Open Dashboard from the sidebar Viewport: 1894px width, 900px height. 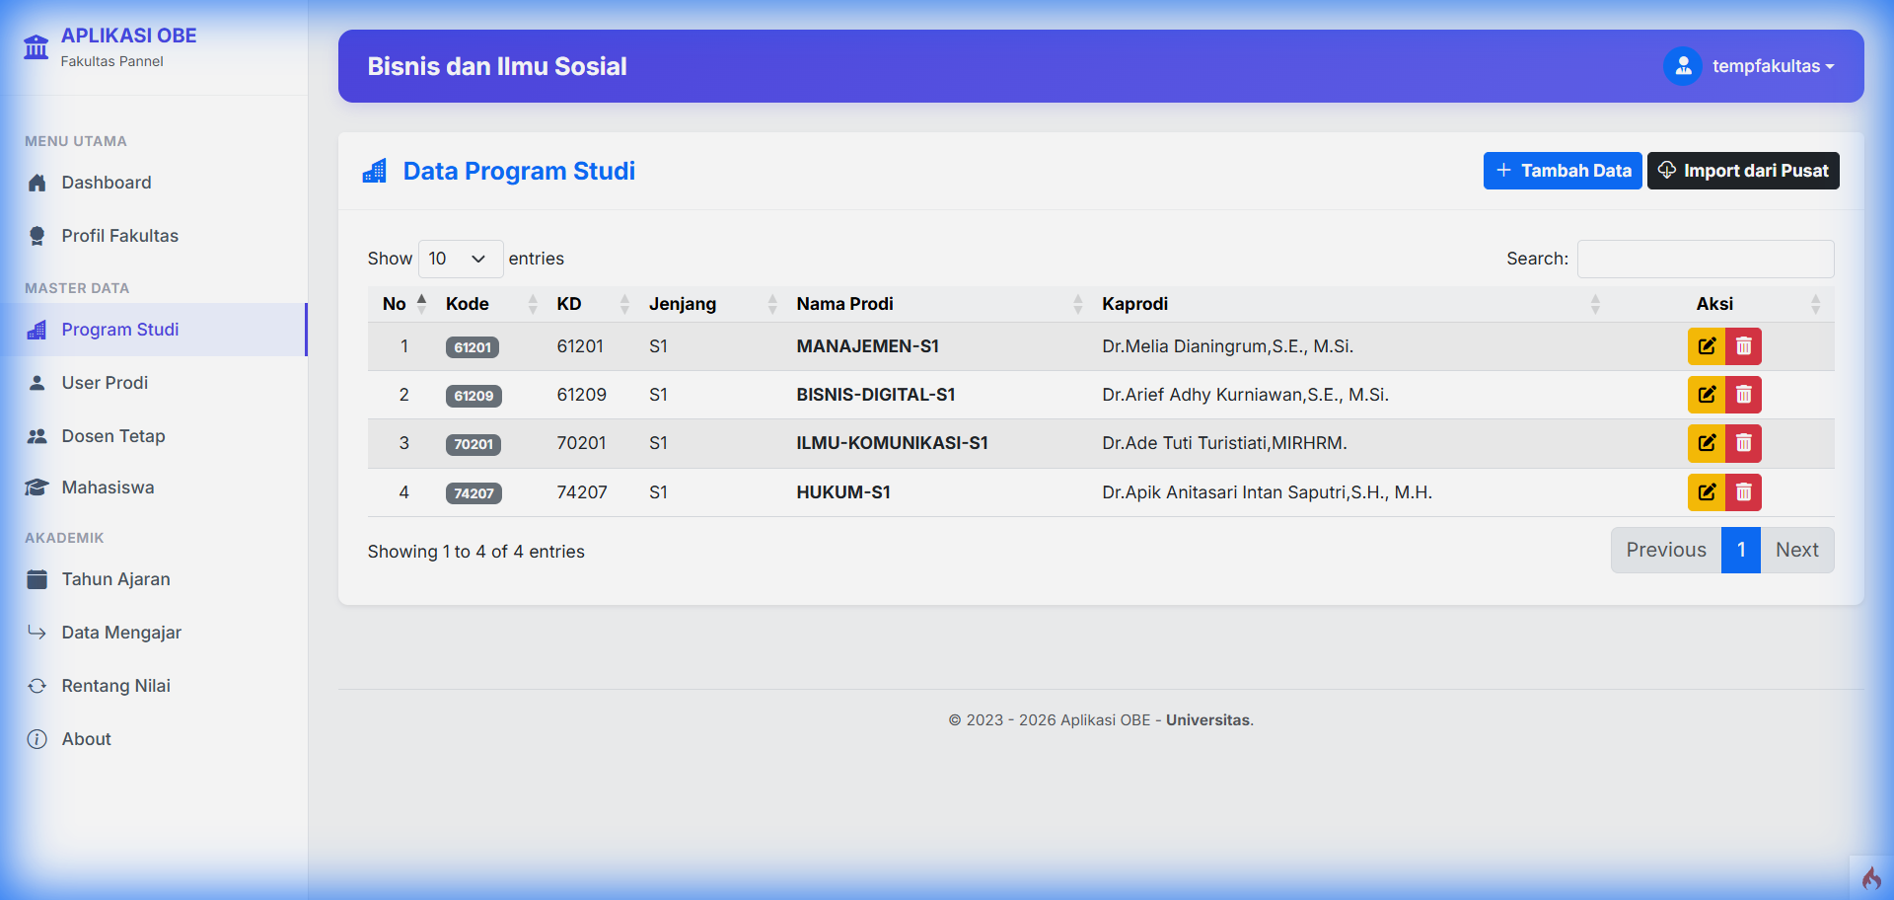tap(107, 183)
